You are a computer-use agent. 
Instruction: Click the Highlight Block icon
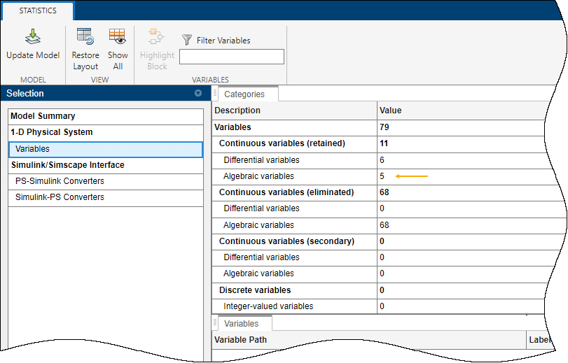click(156, 37)
